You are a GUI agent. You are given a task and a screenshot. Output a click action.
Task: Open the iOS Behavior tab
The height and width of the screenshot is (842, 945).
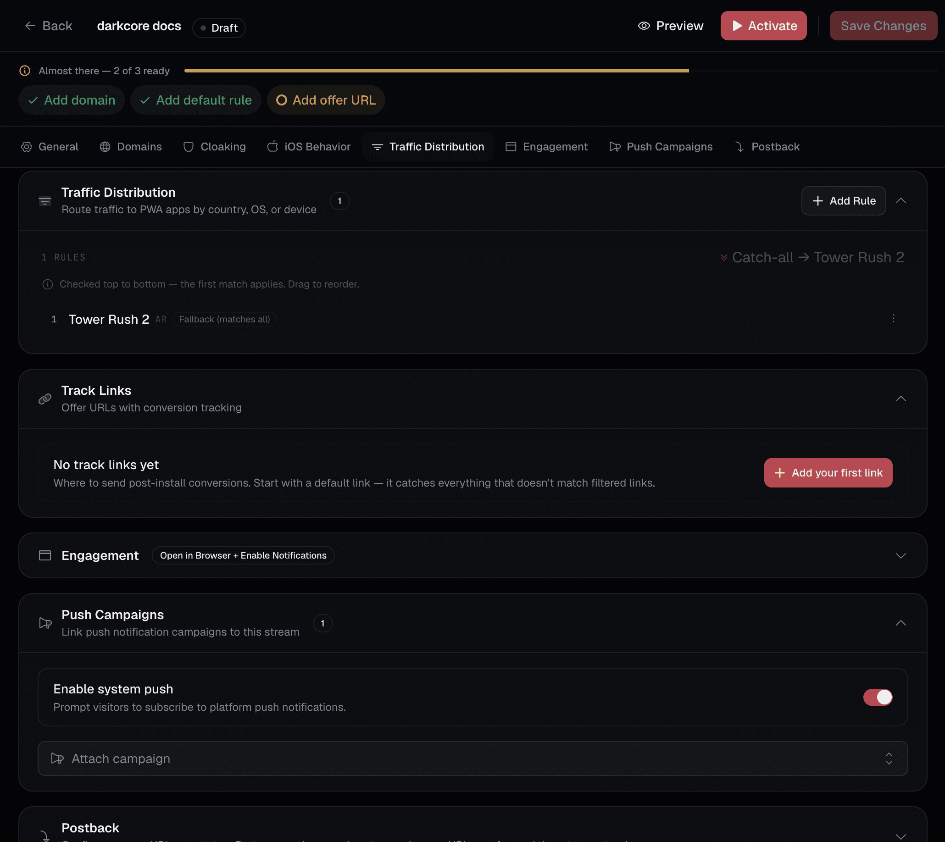pos(309,147)
